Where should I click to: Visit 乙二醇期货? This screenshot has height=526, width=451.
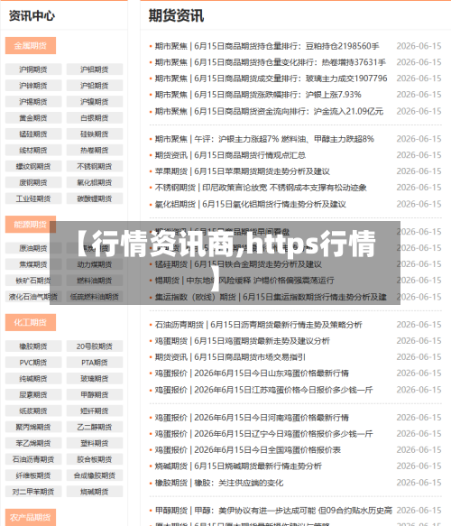95,427
